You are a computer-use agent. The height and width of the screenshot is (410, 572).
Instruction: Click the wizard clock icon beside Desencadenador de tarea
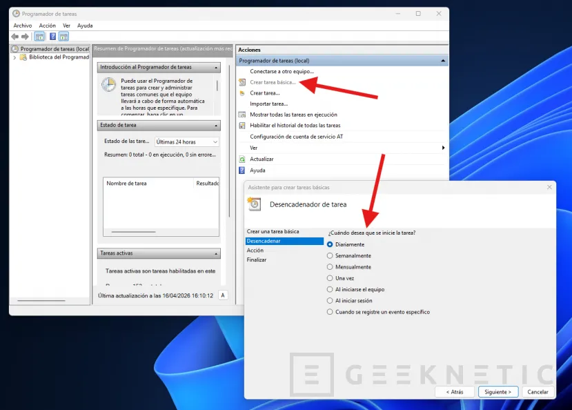255,204
